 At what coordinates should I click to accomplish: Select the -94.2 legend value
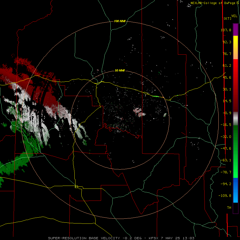(226, 184)
